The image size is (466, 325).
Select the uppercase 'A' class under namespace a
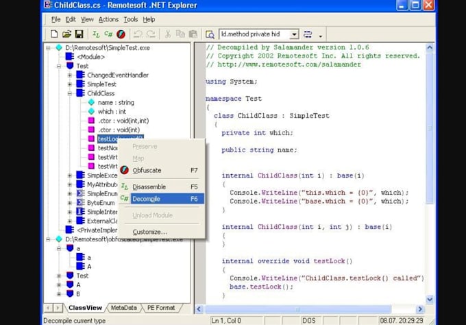coord(89,267)
